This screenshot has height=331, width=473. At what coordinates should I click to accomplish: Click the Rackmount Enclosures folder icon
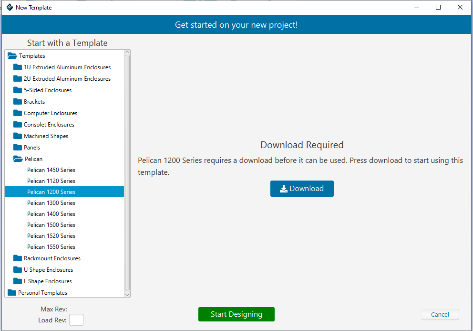(x=18, y=258)
